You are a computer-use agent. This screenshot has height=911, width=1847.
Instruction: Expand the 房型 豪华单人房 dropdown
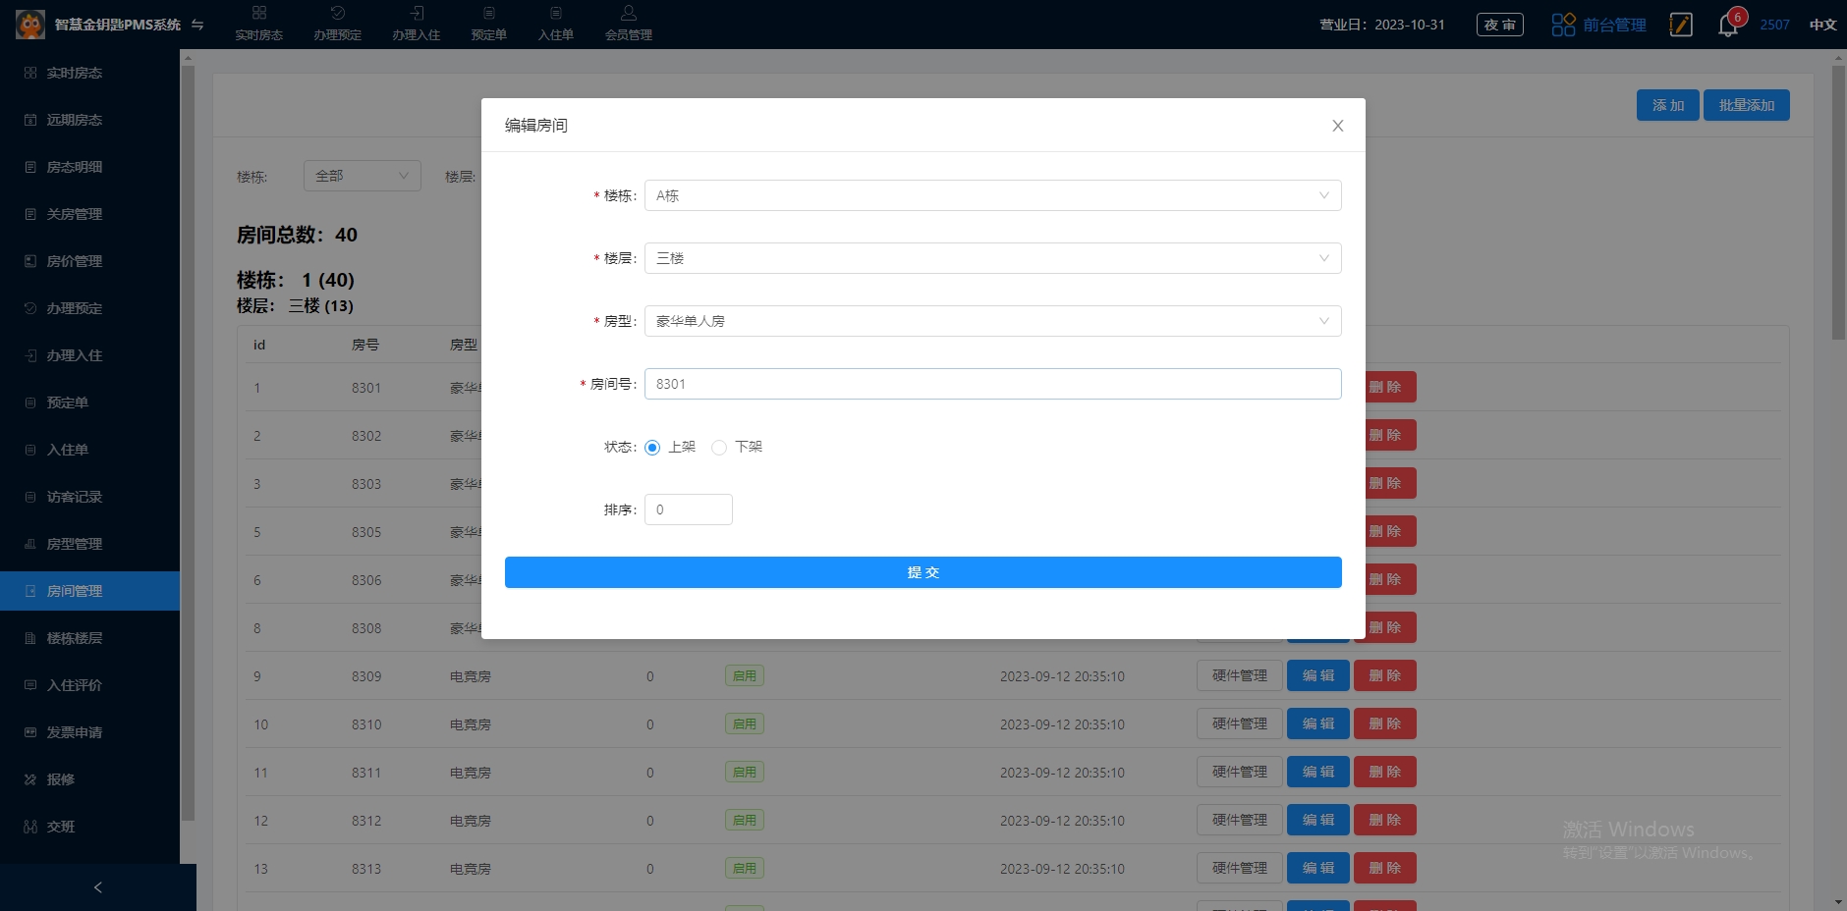[992, 321]
